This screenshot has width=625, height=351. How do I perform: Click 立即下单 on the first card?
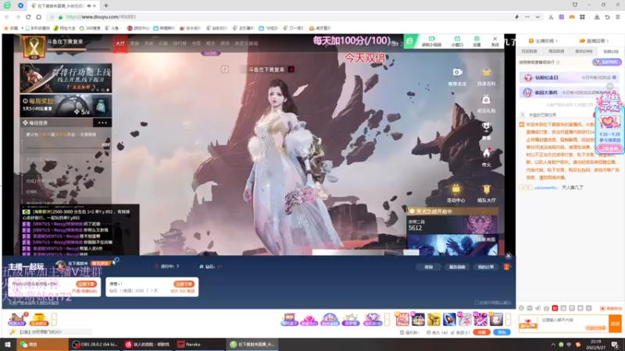pyautogui.click(x=87, y=284)
